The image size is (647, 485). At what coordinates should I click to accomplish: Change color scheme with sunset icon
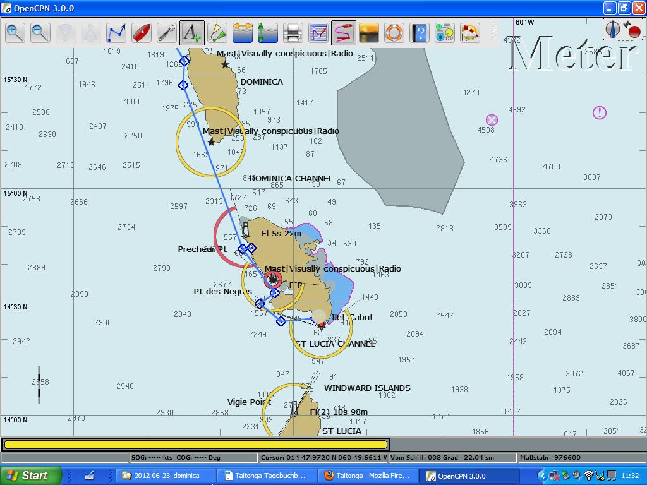[369, 33]
